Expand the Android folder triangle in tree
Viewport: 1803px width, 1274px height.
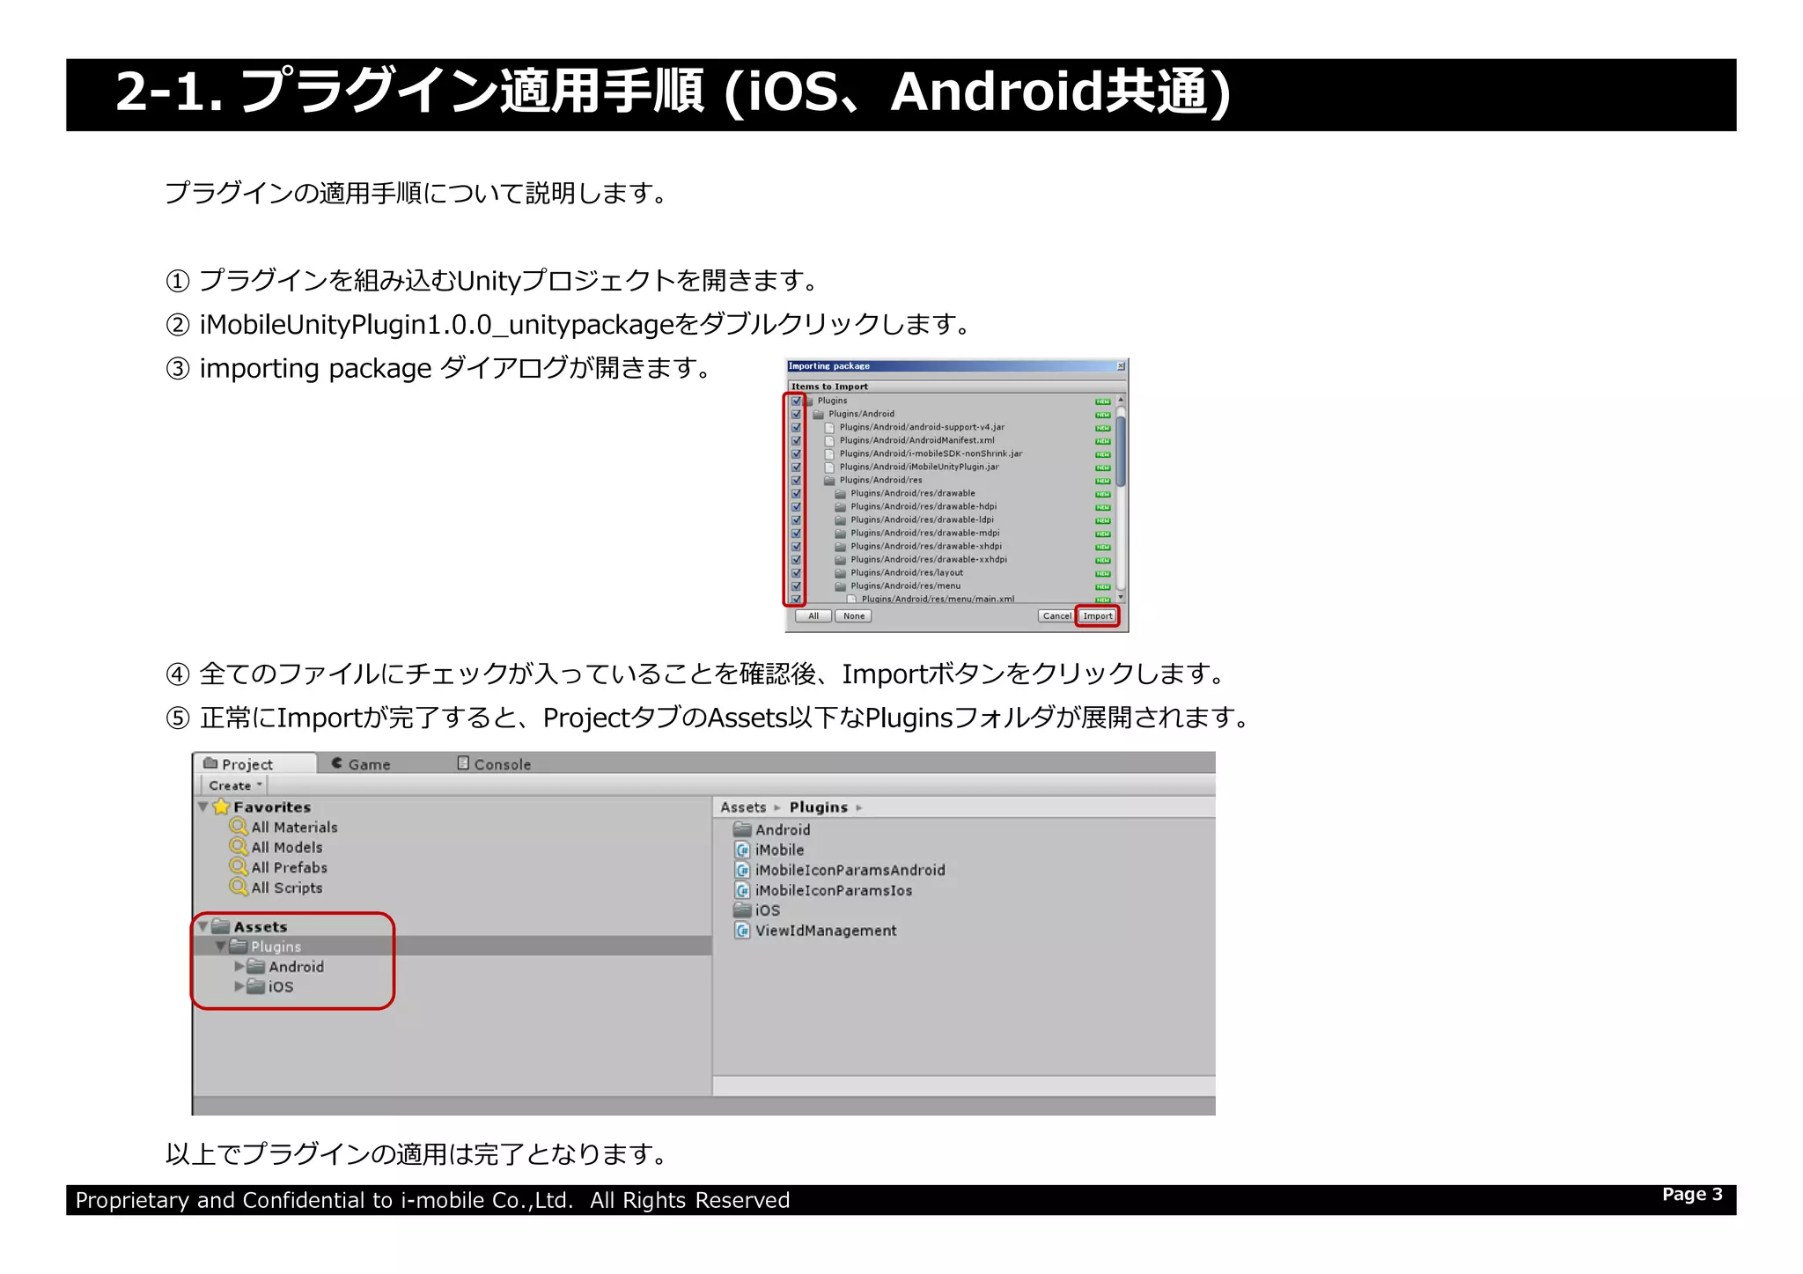coord(239,967)
